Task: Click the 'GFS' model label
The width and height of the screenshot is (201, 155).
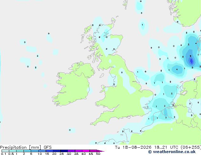Action: [48, 147]
